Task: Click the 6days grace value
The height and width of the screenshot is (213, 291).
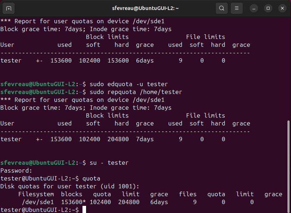Action: coord(159,202)
